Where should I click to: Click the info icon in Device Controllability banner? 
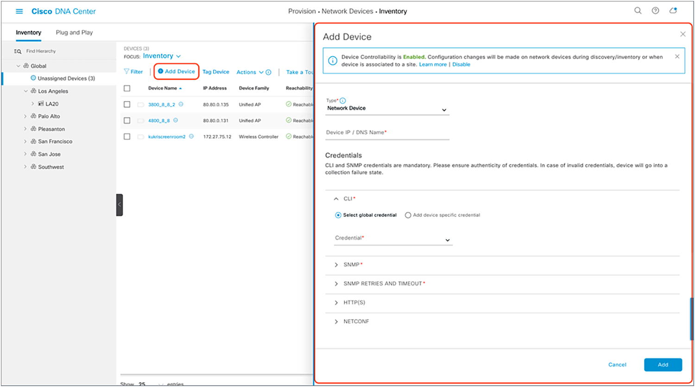332,61
